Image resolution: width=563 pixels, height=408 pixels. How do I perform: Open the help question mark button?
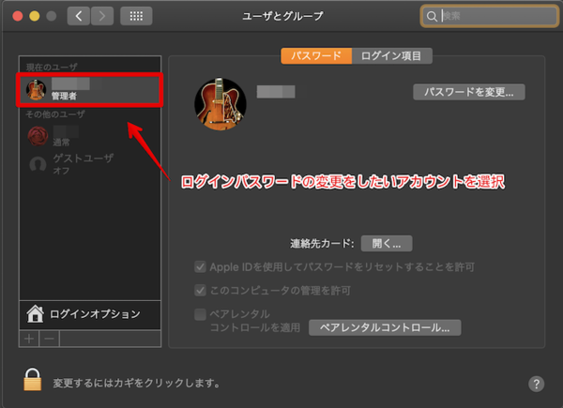(x=536, y=384)
